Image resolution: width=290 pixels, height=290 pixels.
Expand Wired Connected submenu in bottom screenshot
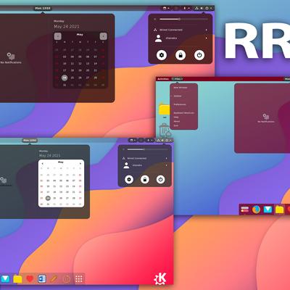[166, 158]
